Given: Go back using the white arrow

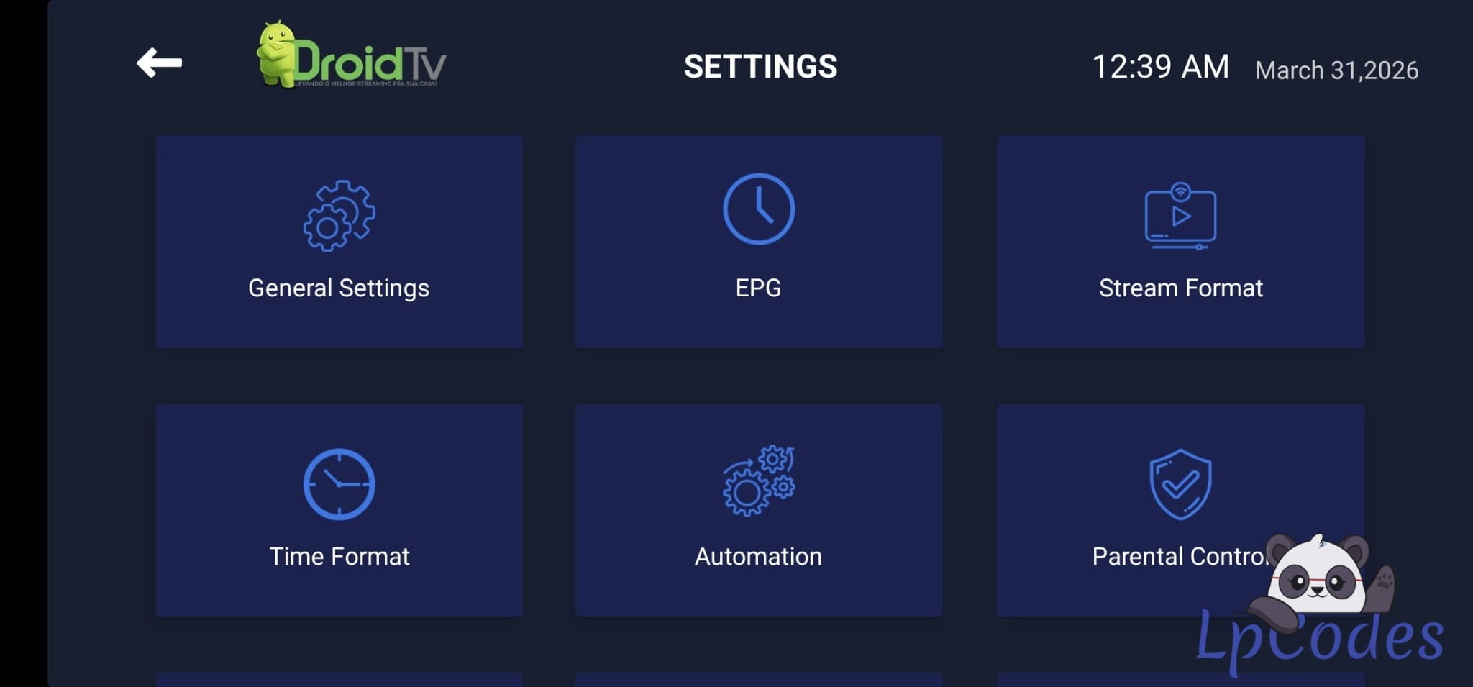Looking at the screenshot, I should click(159, 63).
